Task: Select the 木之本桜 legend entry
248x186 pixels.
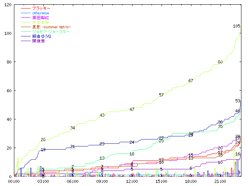Action: pos(41,22)
